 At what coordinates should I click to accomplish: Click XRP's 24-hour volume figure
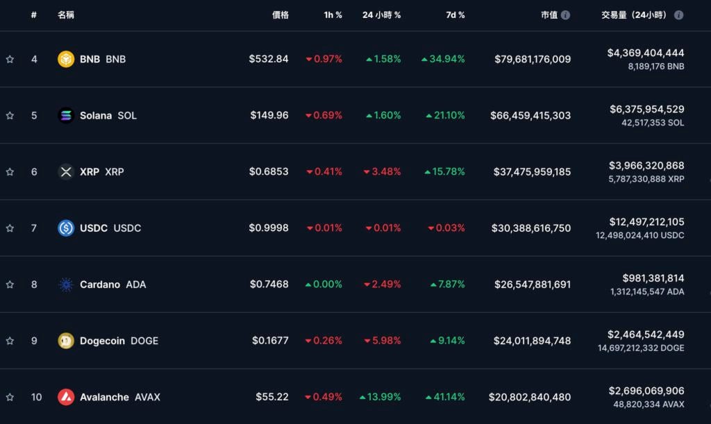[x=646, y=166]
